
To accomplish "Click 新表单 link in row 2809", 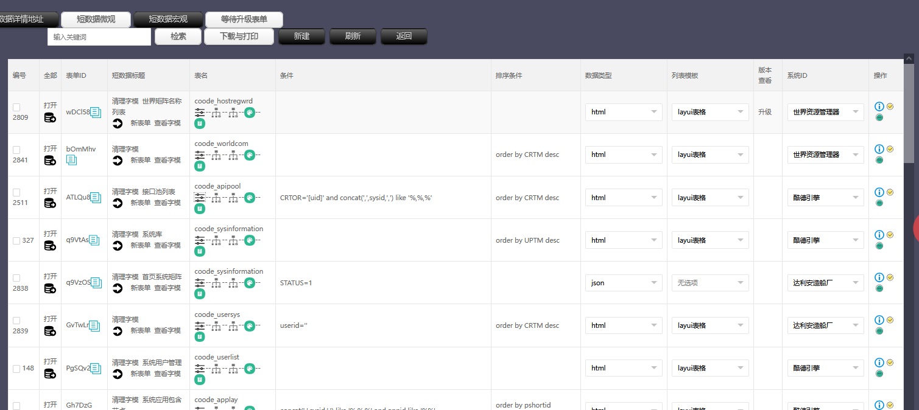I will [140, 123].
